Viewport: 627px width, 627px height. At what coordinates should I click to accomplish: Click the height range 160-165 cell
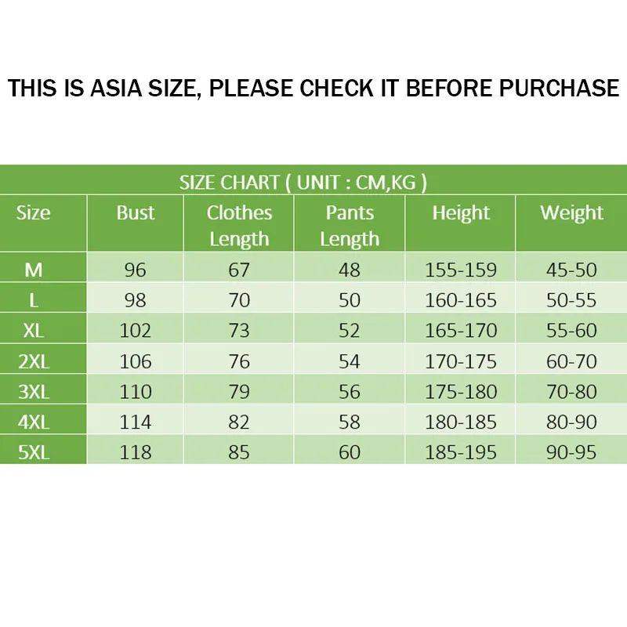coord(461,301)
